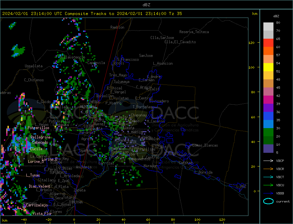Click the cyan VBCT arrow icon
The width and height of the screenshot is (293, 224).
[x=268, y=177]
